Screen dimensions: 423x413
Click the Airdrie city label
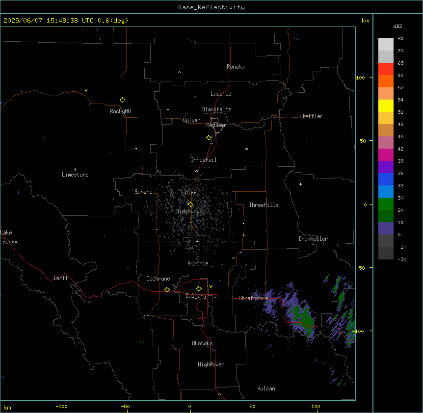pyautogui.click(x=198, y=263)
